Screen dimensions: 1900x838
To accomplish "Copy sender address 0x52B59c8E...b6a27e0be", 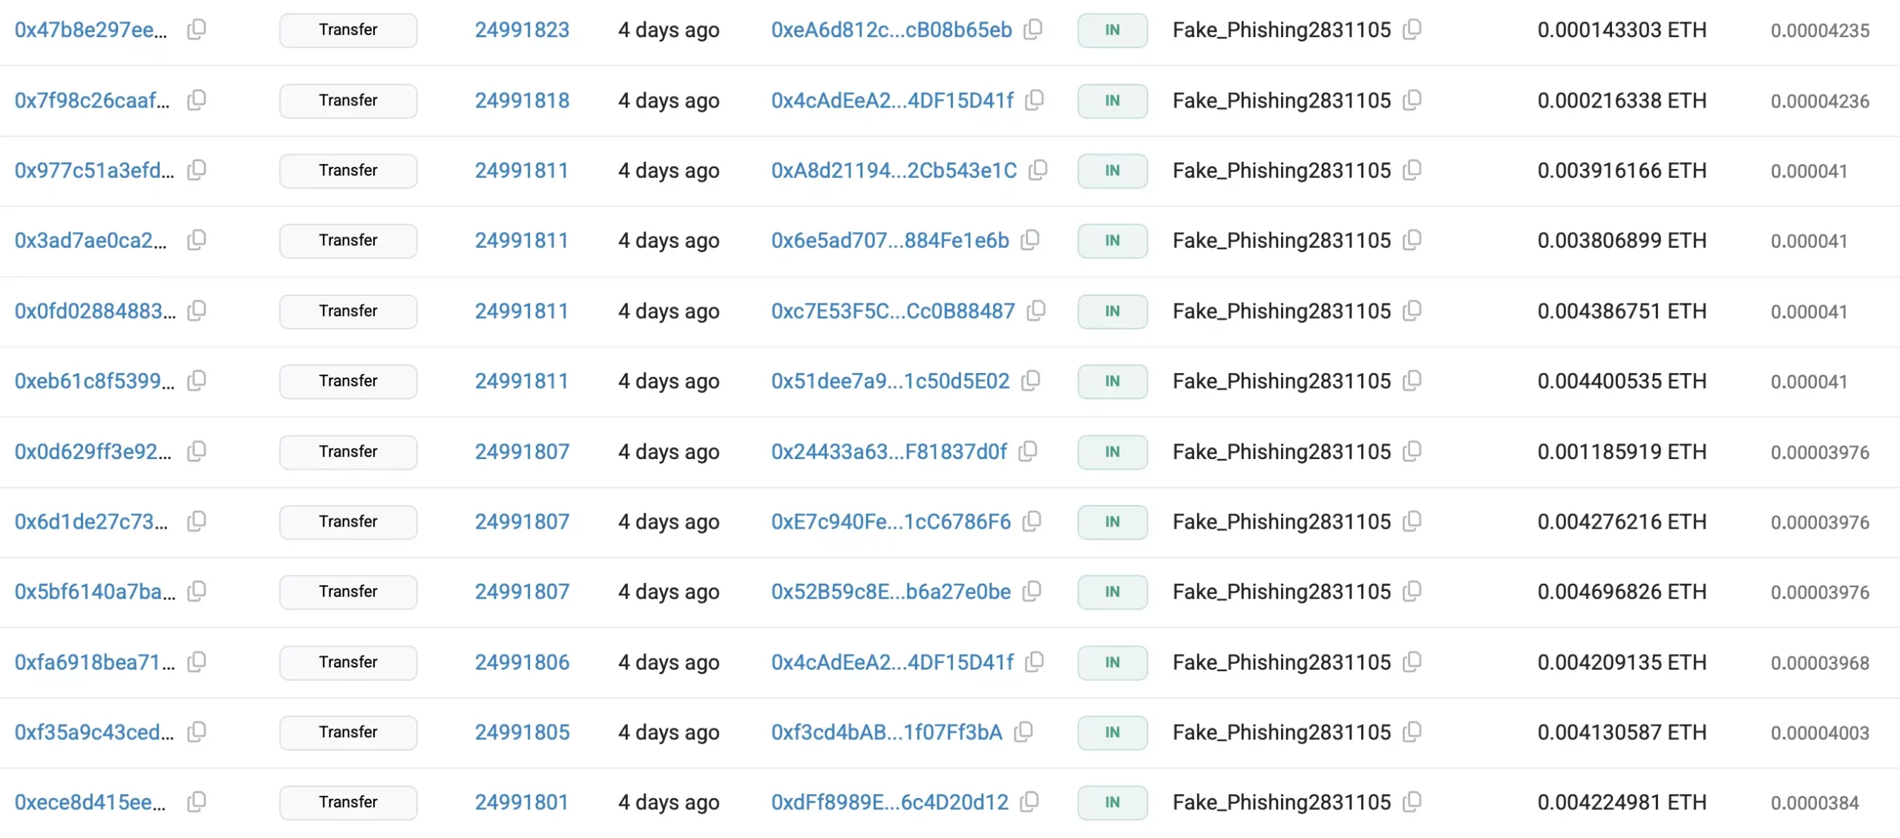I will [1032, 591].
